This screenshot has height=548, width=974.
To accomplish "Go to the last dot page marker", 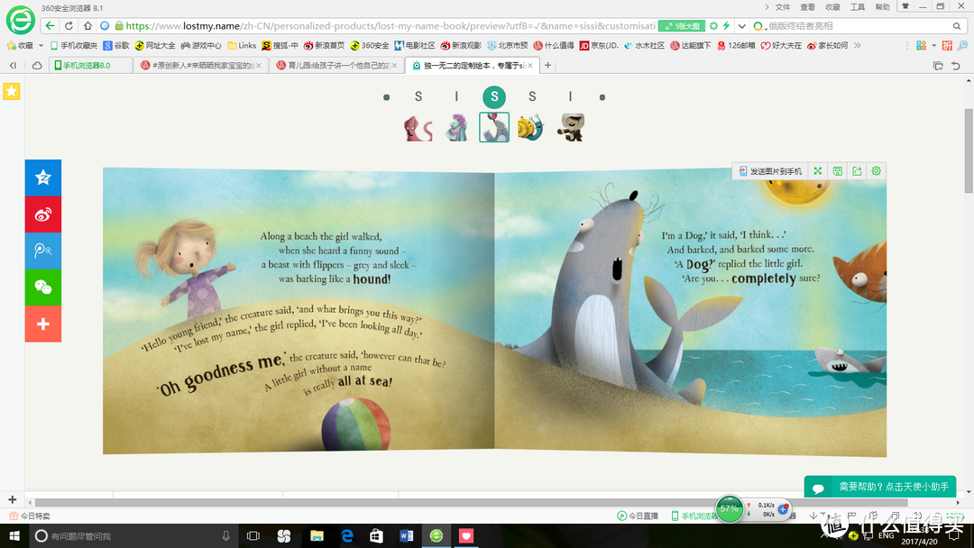I will pyautogui.click(x=602, y=97).
